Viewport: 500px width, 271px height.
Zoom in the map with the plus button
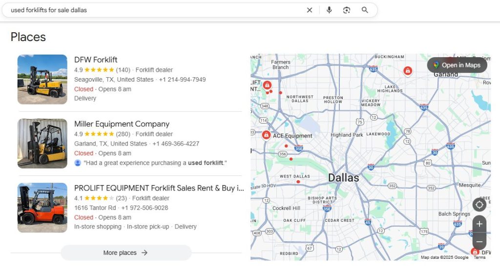479,224
